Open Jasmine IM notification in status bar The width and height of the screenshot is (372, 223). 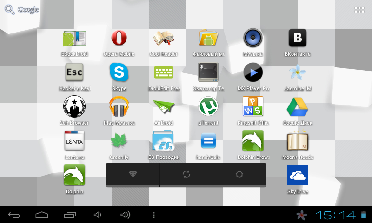[302, 215]
